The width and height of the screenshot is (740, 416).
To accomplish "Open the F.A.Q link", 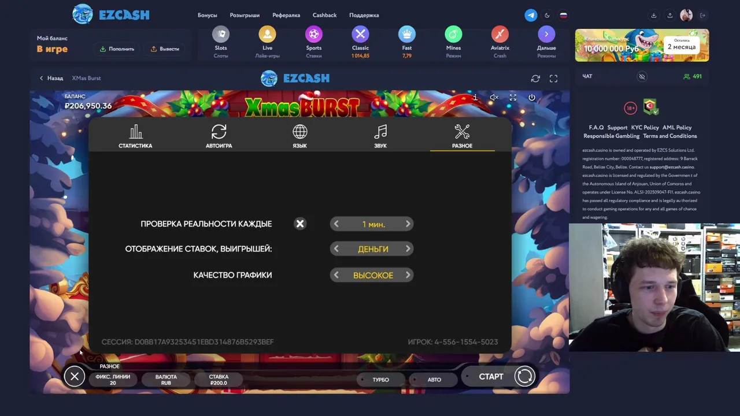I will [596, 128].
